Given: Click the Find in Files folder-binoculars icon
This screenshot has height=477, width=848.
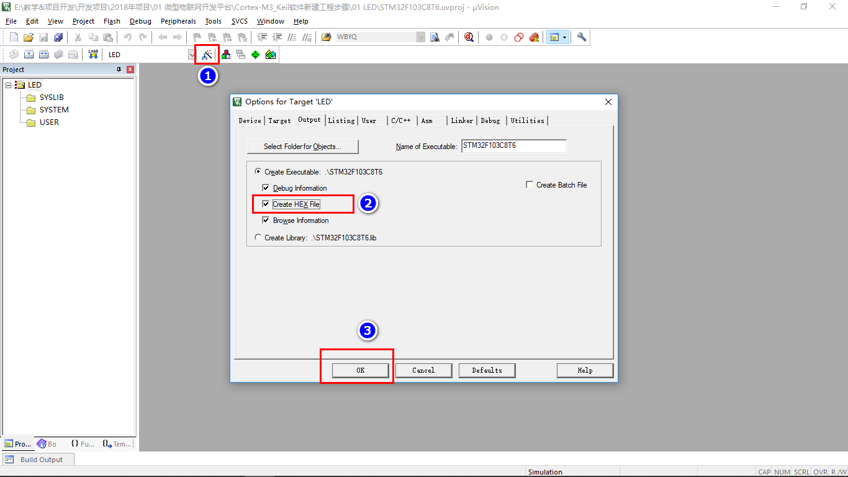Looking at the screenshot, I should [327, 37].
